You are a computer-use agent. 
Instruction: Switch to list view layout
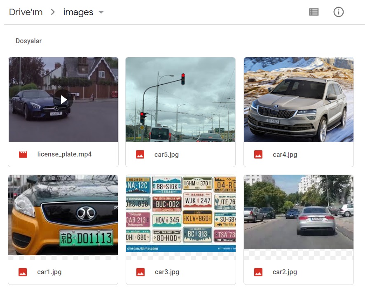tap(314, 12)
